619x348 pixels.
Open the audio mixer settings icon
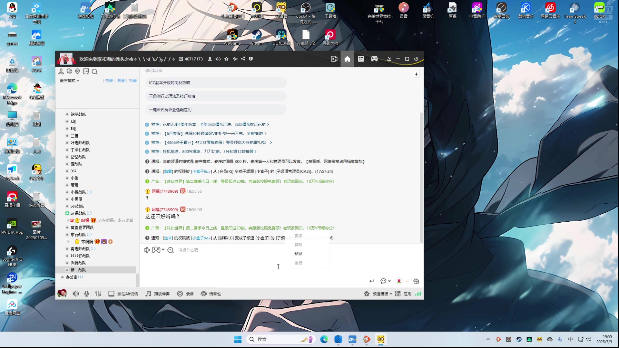[98, 294]
